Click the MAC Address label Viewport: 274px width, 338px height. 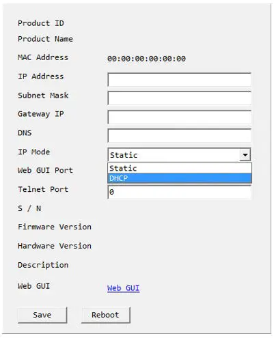pos(43,57)
